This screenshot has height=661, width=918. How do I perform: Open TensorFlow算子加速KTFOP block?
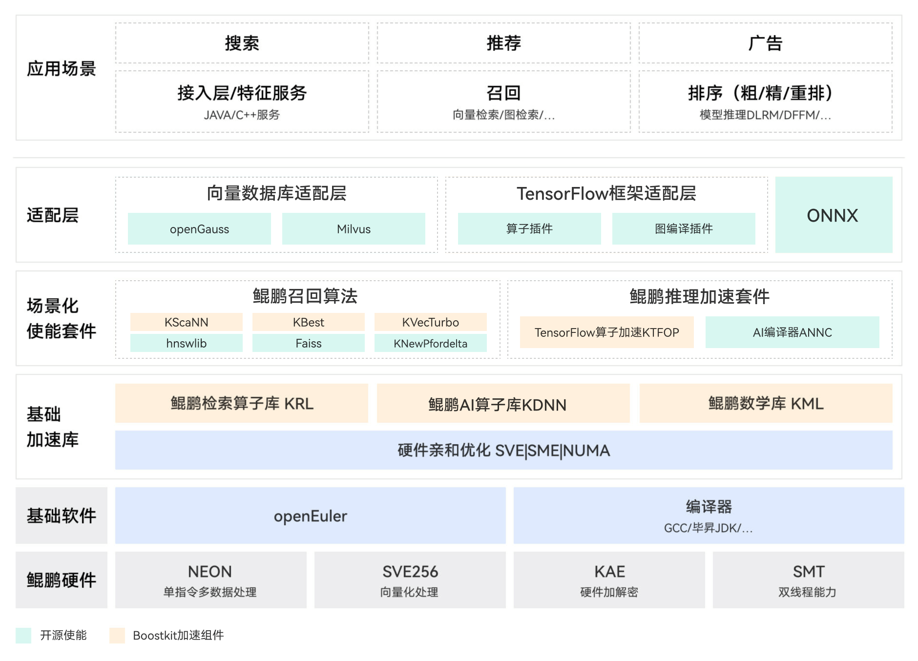(606, 332)
